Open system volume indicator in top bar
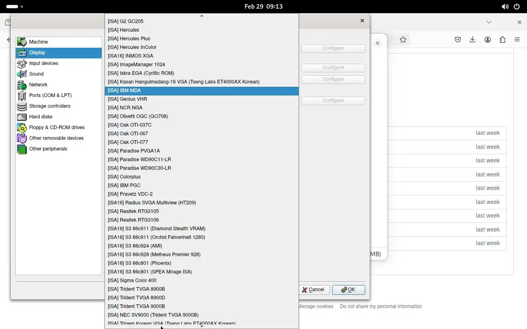This screenshot has width=527, height=329. (505, 7)
